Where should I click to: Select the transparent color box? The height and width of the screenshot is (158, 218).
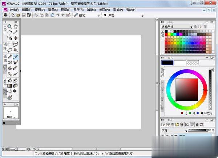[193, 63]
